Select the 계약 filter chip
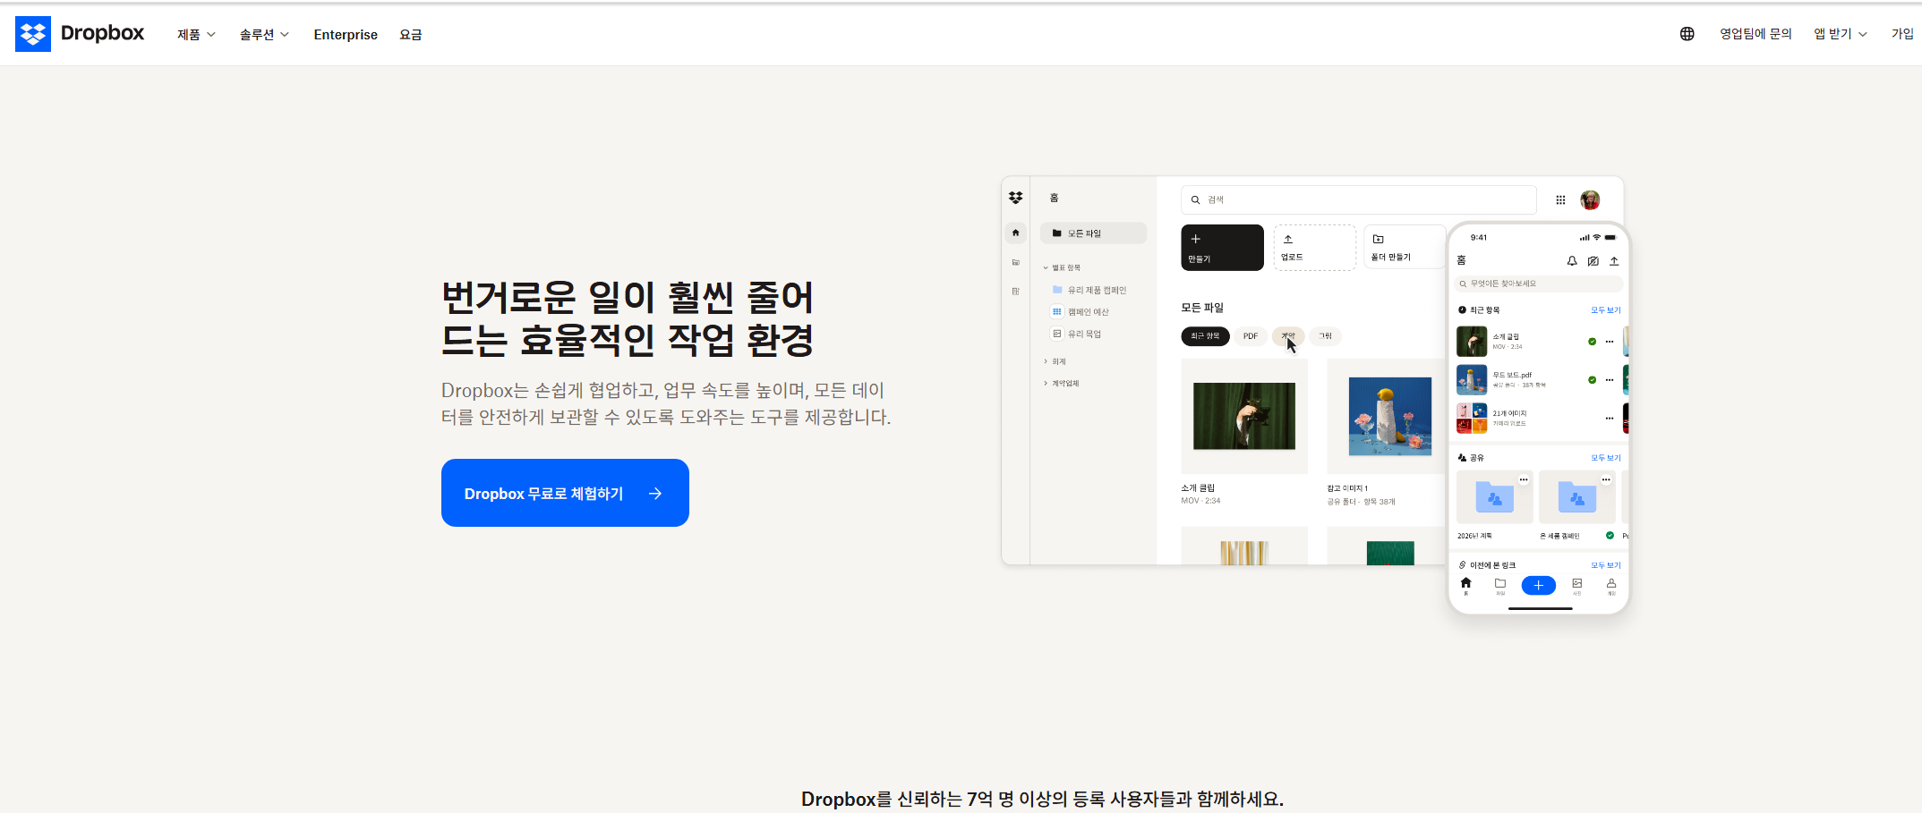Viewport: 1922px width, 813px height. click(x=1288, y=336)
